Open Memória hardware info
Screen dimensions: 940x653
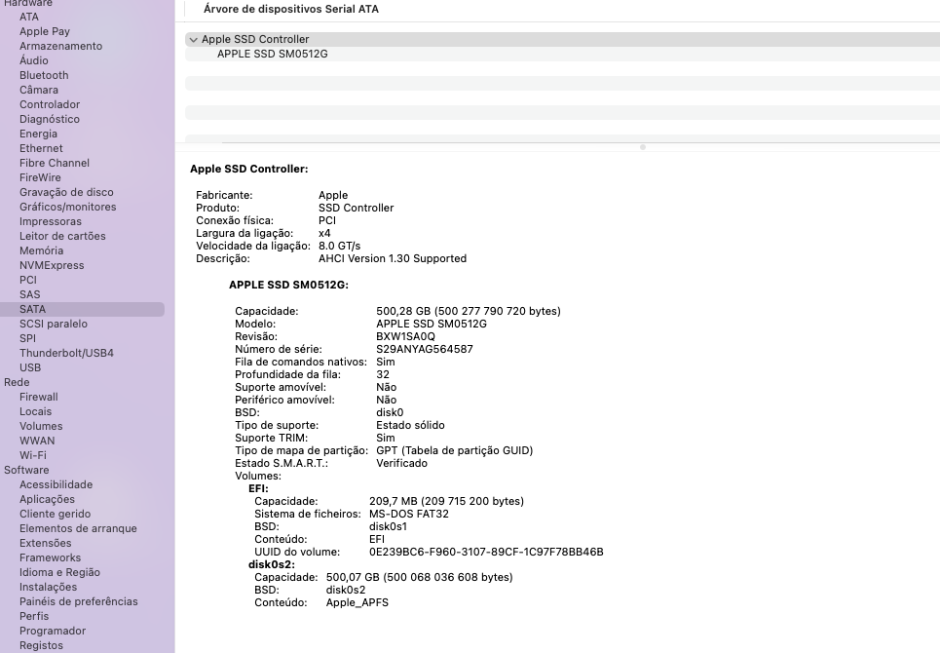point(41,250)
